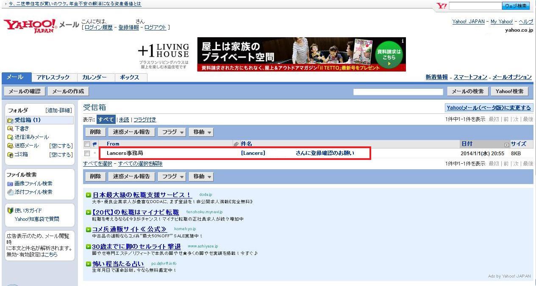The width and height of the screenshot is (536, 286).
Task: Click the Yahoo! JAPAN mail logo
Action: click(x=41, y=25)
